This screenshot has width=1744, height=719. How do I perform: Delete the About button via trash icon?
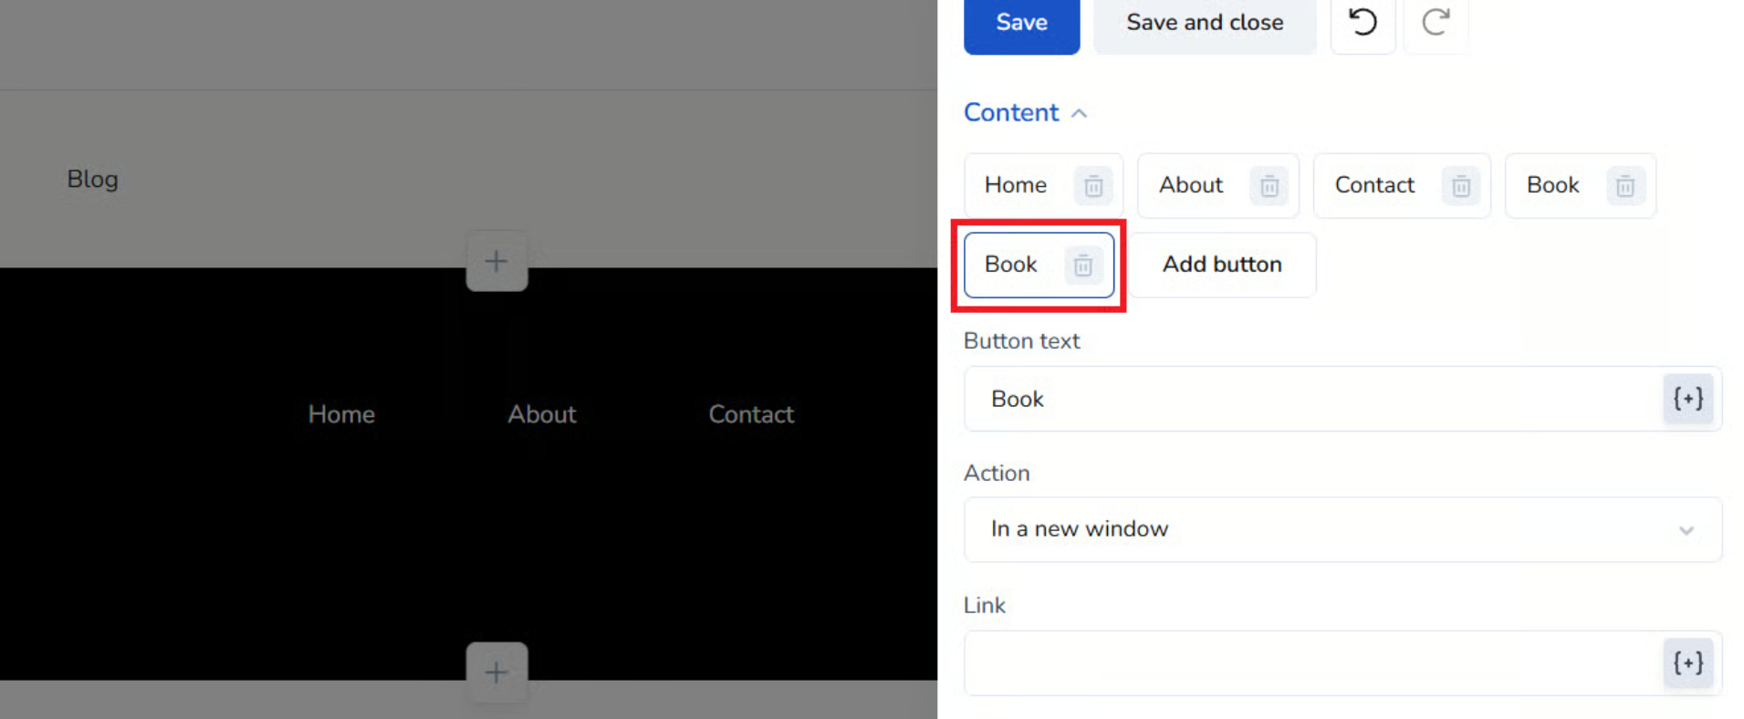[x=1269, y=186]
